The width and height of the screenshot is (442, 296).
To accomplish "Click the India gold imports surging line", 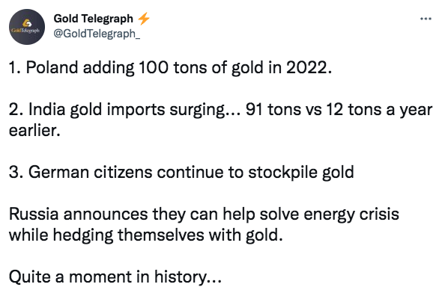I will pos(221,109).
